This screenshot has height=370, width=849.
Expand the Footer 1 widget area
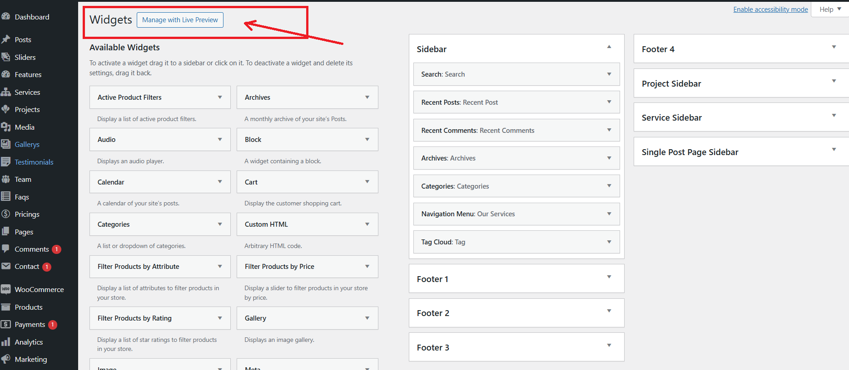tap(609, 277)
